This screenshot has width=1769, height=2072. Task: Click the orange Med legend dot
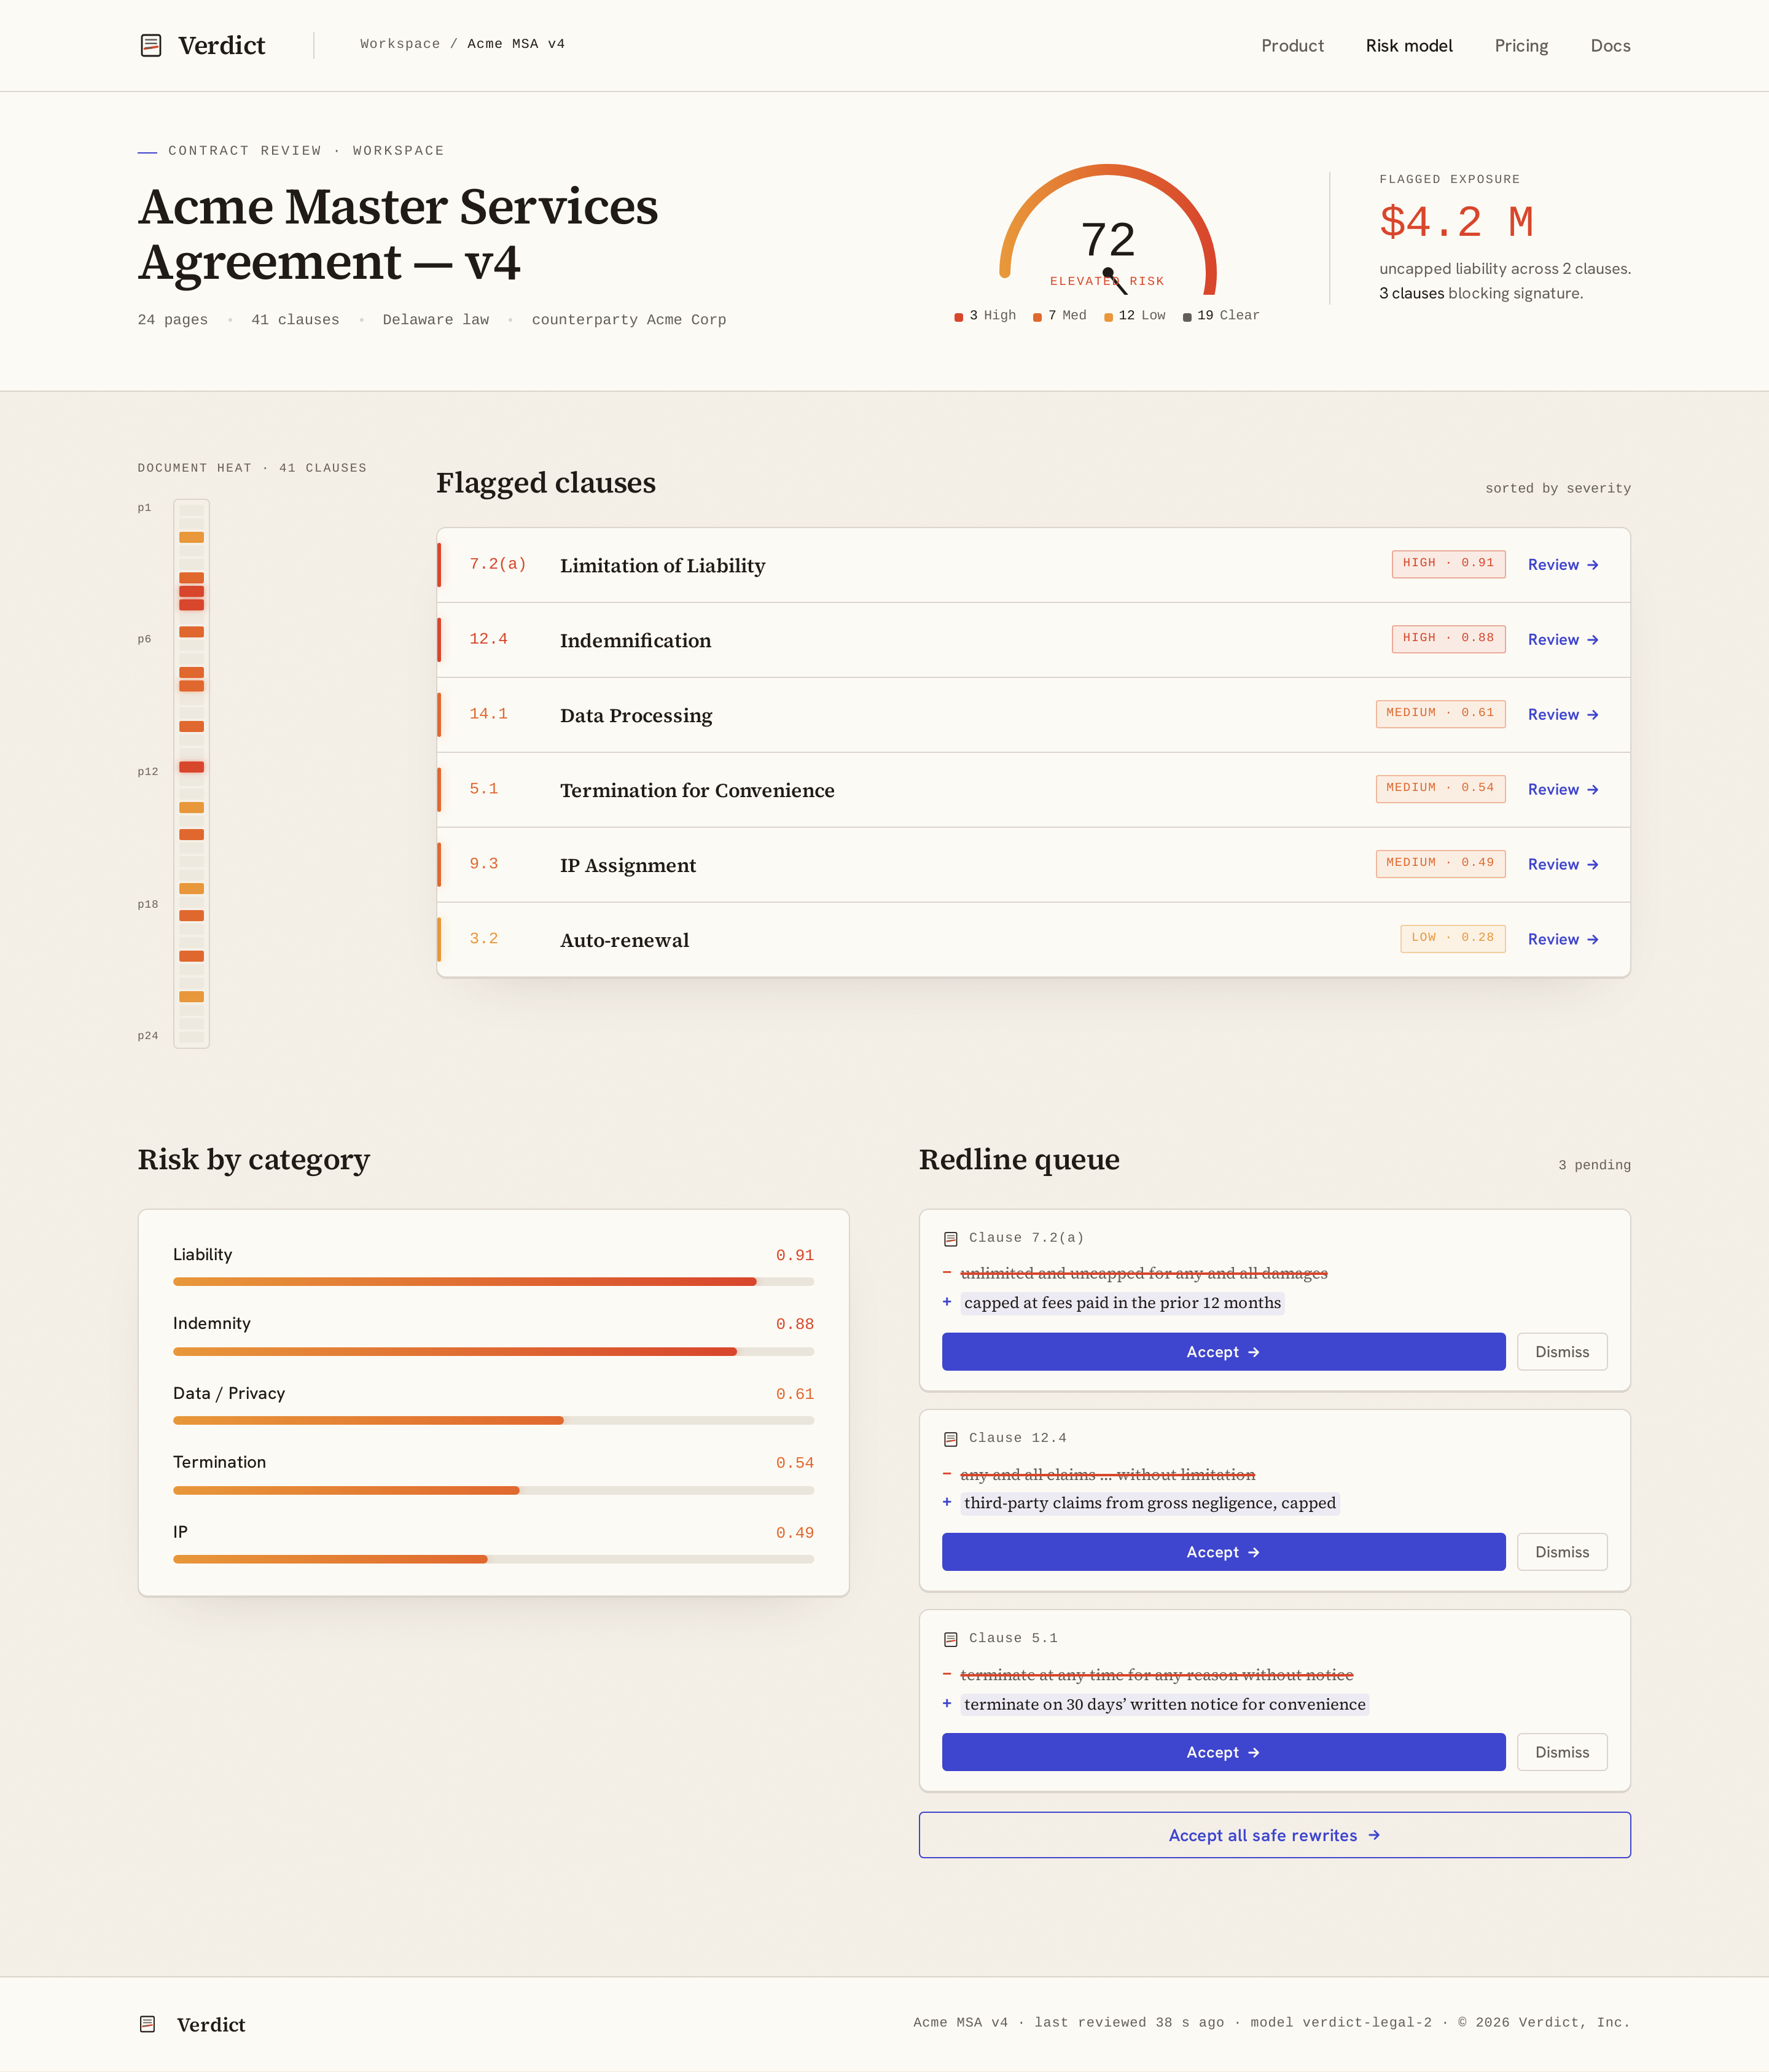click(x=1037, y=317)
